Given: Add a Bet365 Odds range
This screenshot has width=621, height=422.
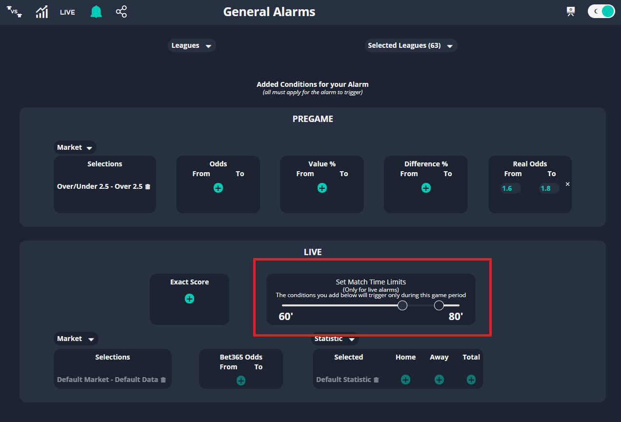Looking at the screenshot, I should tap(240, 381).
